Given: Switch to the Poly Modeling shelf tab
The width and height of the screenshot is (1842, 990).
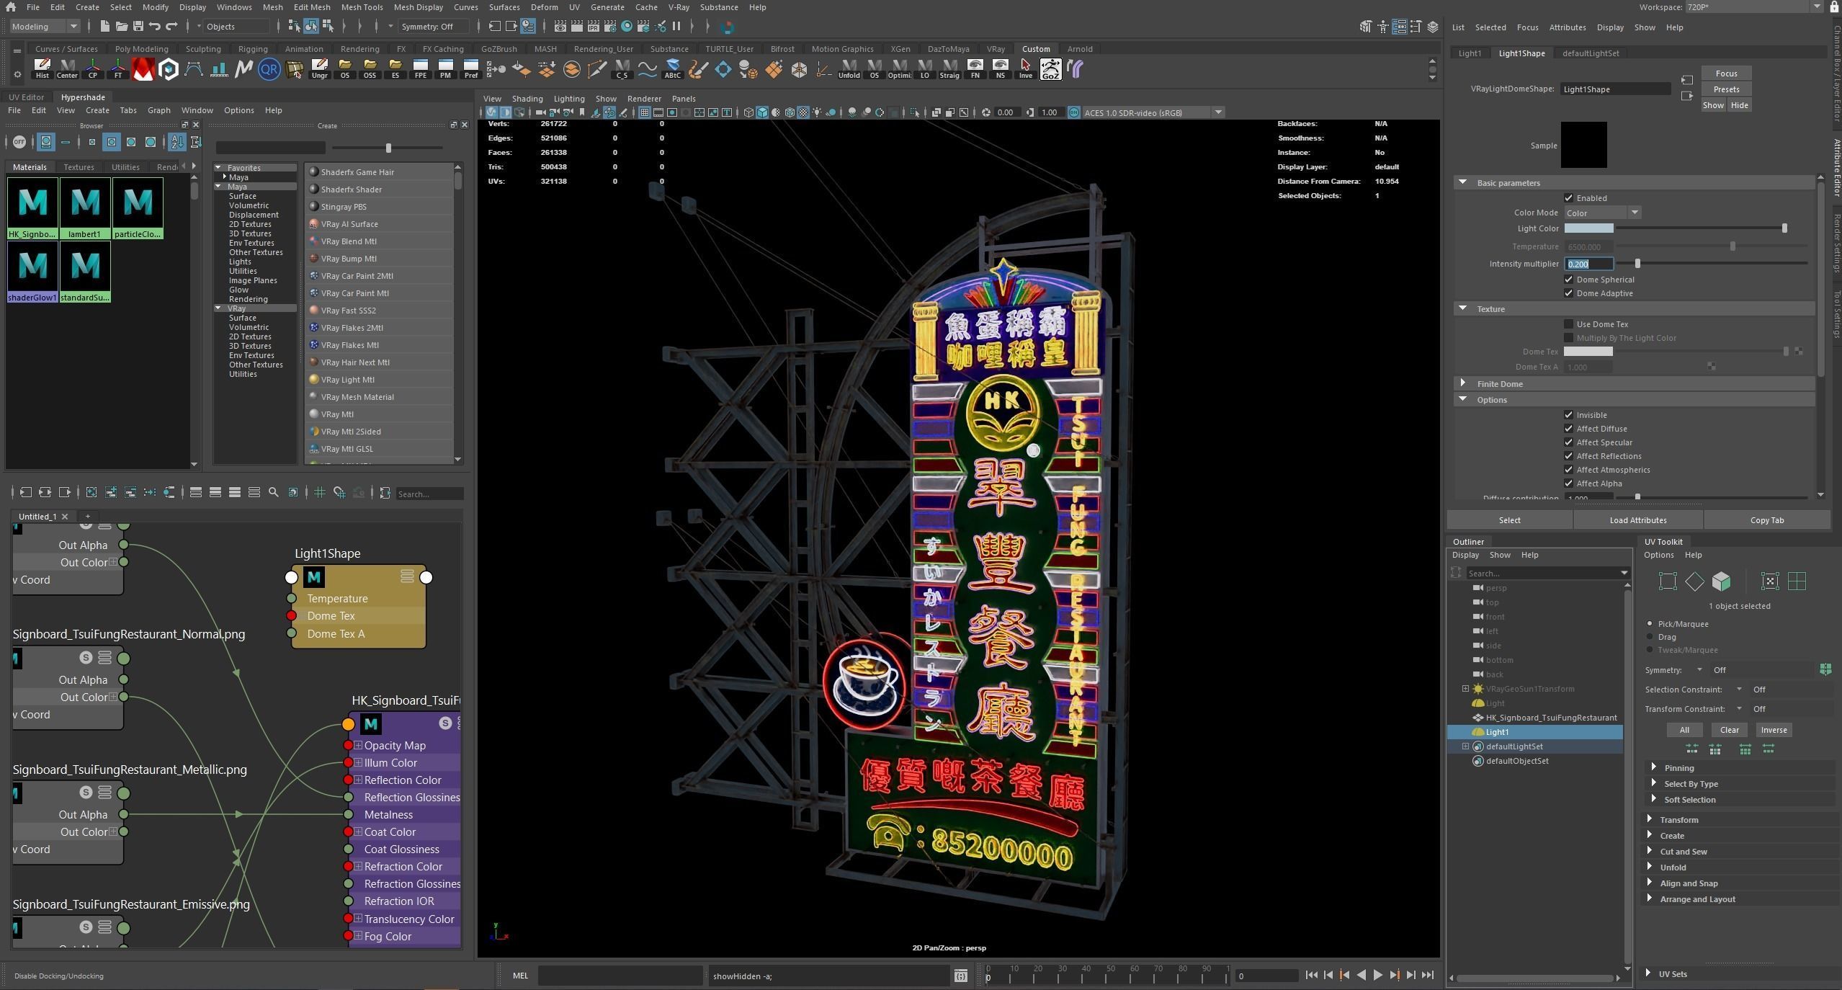Looking at the screenshot, I should 141,49.
